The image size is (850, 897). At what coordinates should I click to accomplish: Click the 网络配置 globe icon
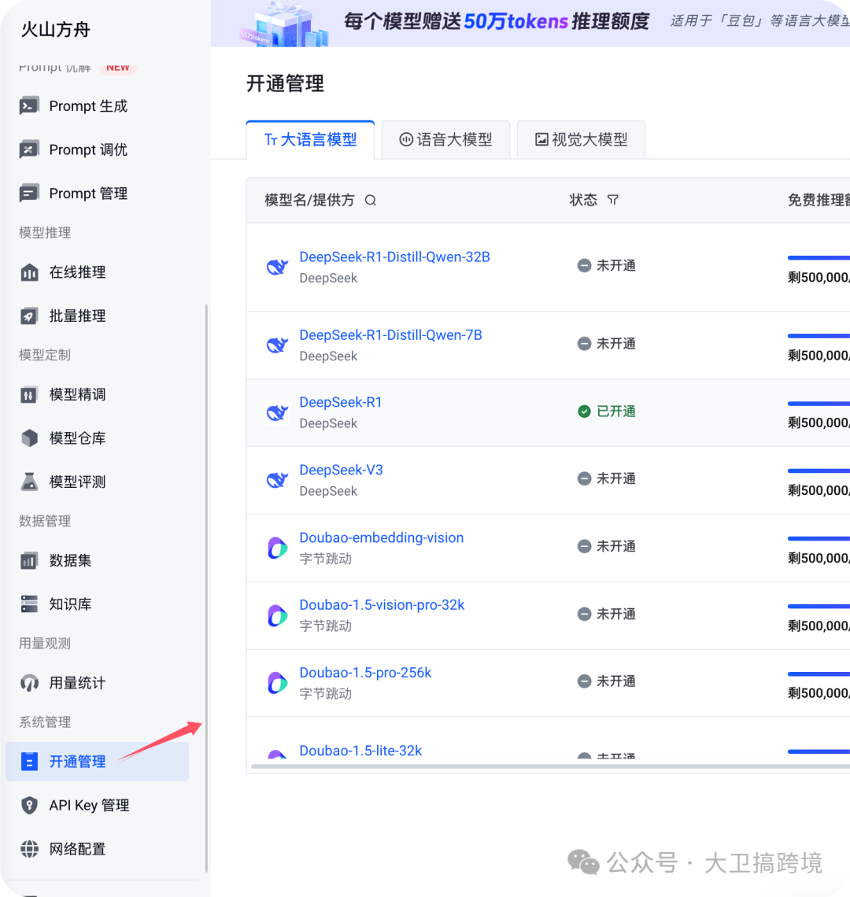coord(28,849)
